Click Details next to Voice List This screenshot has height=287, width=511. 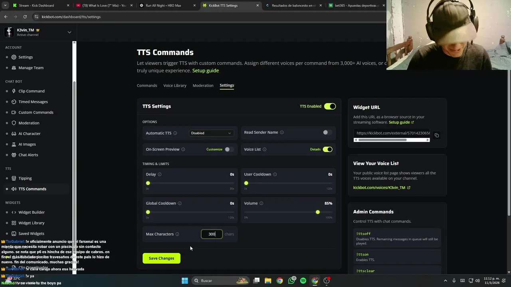coord(315,149)
